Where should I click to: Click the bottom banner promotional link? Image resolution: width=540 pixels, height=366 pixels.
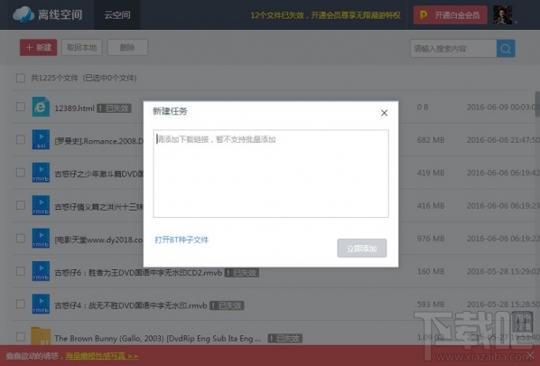pyautogui.click(x=102, y=356)
